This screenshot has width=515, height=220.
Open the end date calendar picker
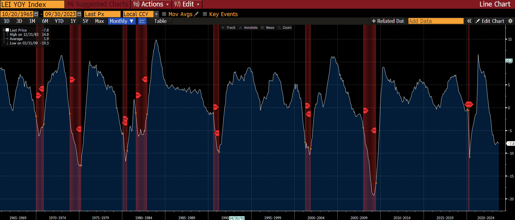[x=79, y=14]
